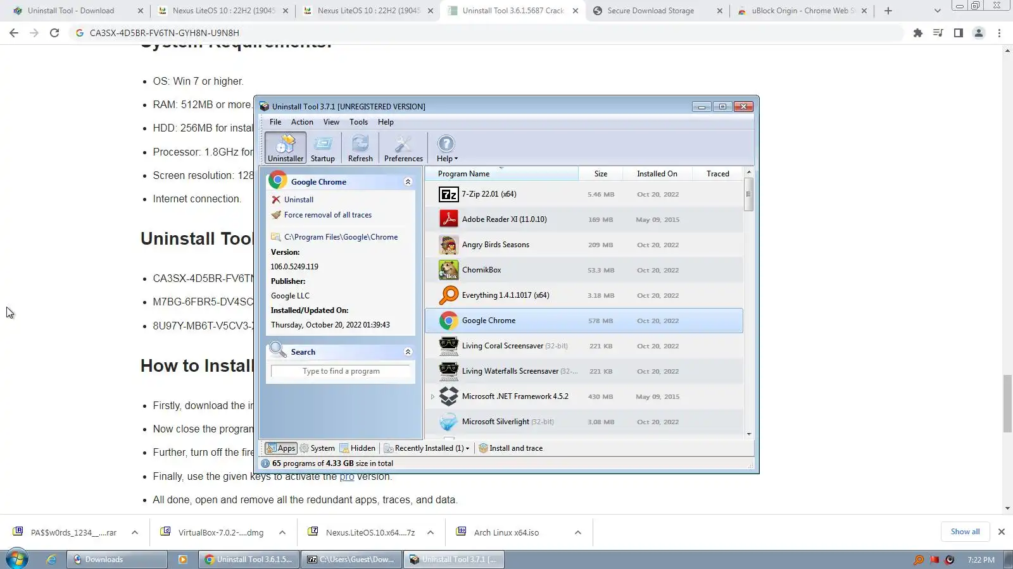The height and width of the screenshot is (569, 1013).
Task: Open Chrome three-dot menu
Action: pos(1000,33)
